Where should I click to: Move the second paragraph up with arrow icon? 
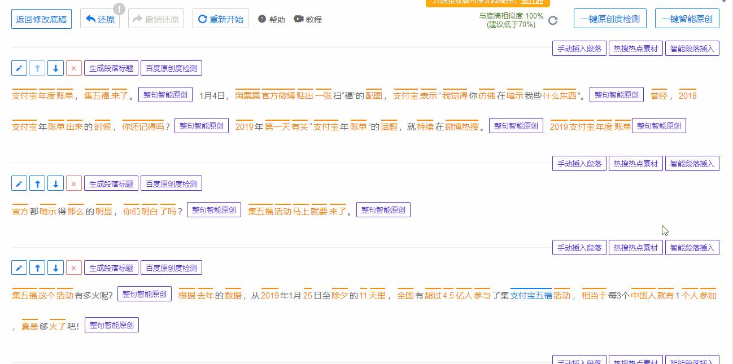(x=37, y=183)
